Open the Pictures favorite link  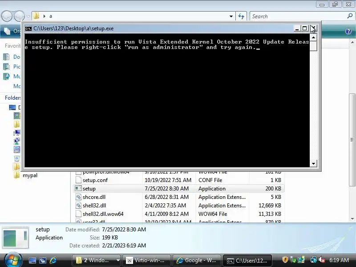click(x=12, y=66)
